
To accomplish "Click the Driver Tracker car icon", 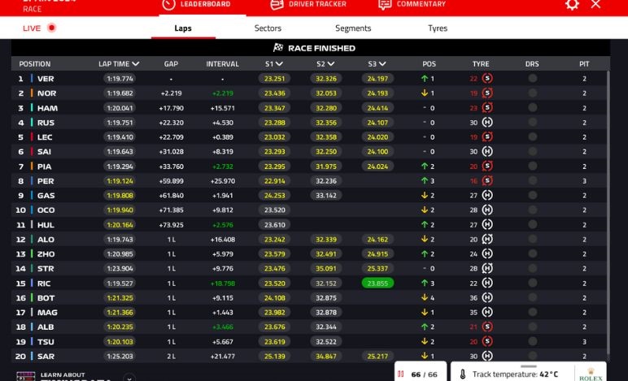I will [x=277, y=4].
